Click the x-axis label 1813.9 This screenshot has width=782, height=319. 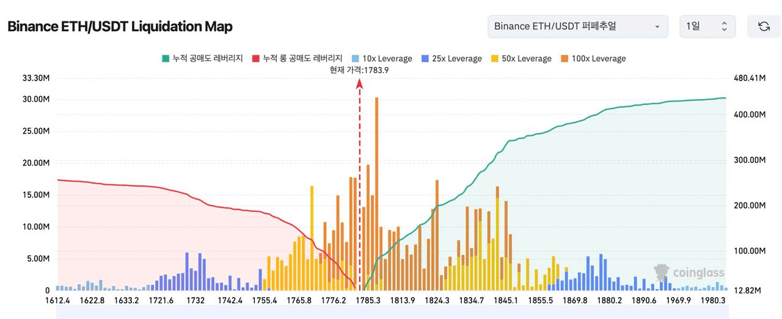click(403, 300)
